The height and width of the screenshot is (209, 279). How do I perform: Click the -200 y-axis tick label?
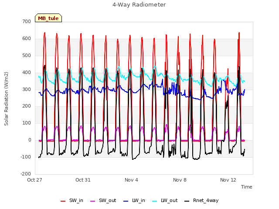click(26, 174)
